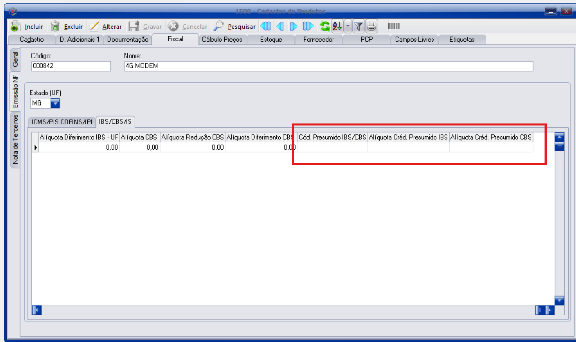Open the Nota de Terceiros side tab
Viewport: 576px width, 342px height.
pos(15,139)
